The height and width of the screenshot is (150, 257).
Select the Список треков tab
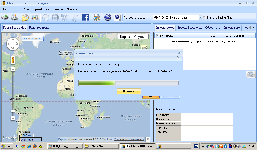point(165,27)
